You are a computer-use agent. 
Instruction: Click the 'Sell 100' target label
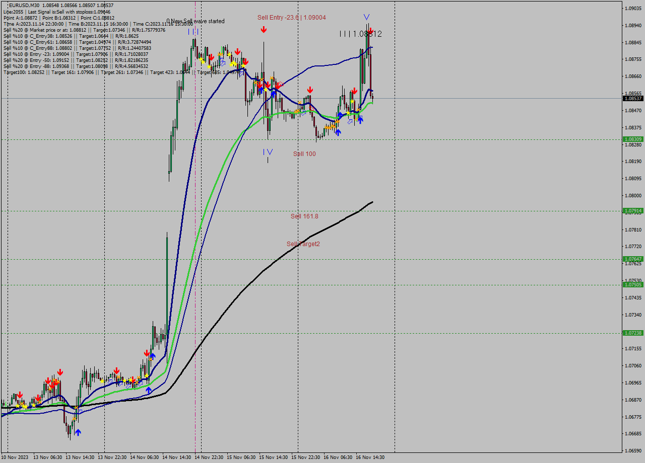pos(305,153)
